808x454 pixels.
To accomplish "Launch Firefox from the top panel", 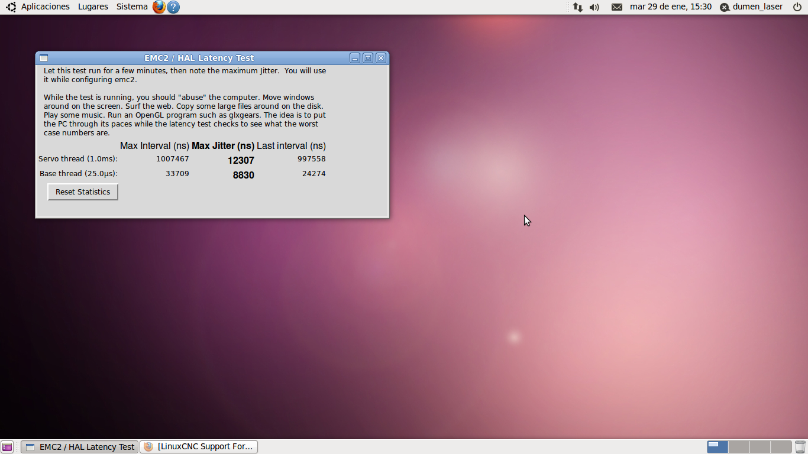I will click(x=159, y=7).
